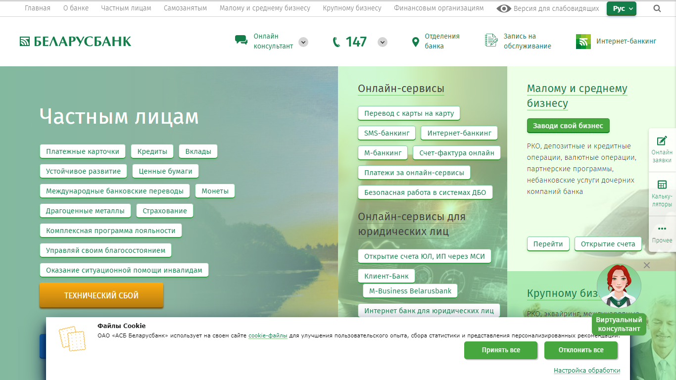The image size is (676, 380).
Task: Open Безопасная работа в системах ДБО
Action: click(x=425, y=192)
